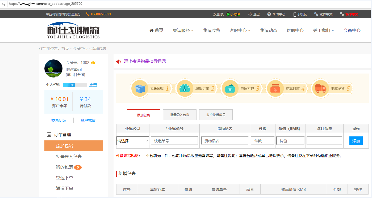Click the 邮计划物流 logo

[x=73, y=31]
